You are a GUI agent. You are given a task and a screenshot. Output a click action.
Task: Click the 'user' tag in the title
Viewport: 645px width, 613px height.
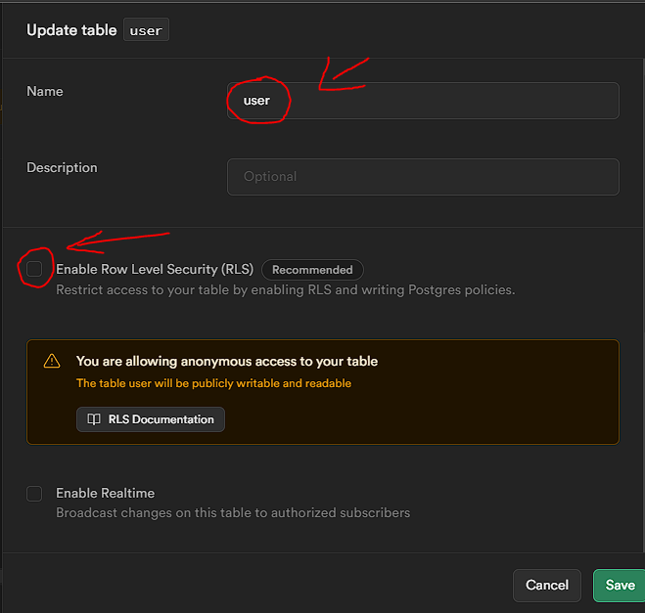[146, 29]
